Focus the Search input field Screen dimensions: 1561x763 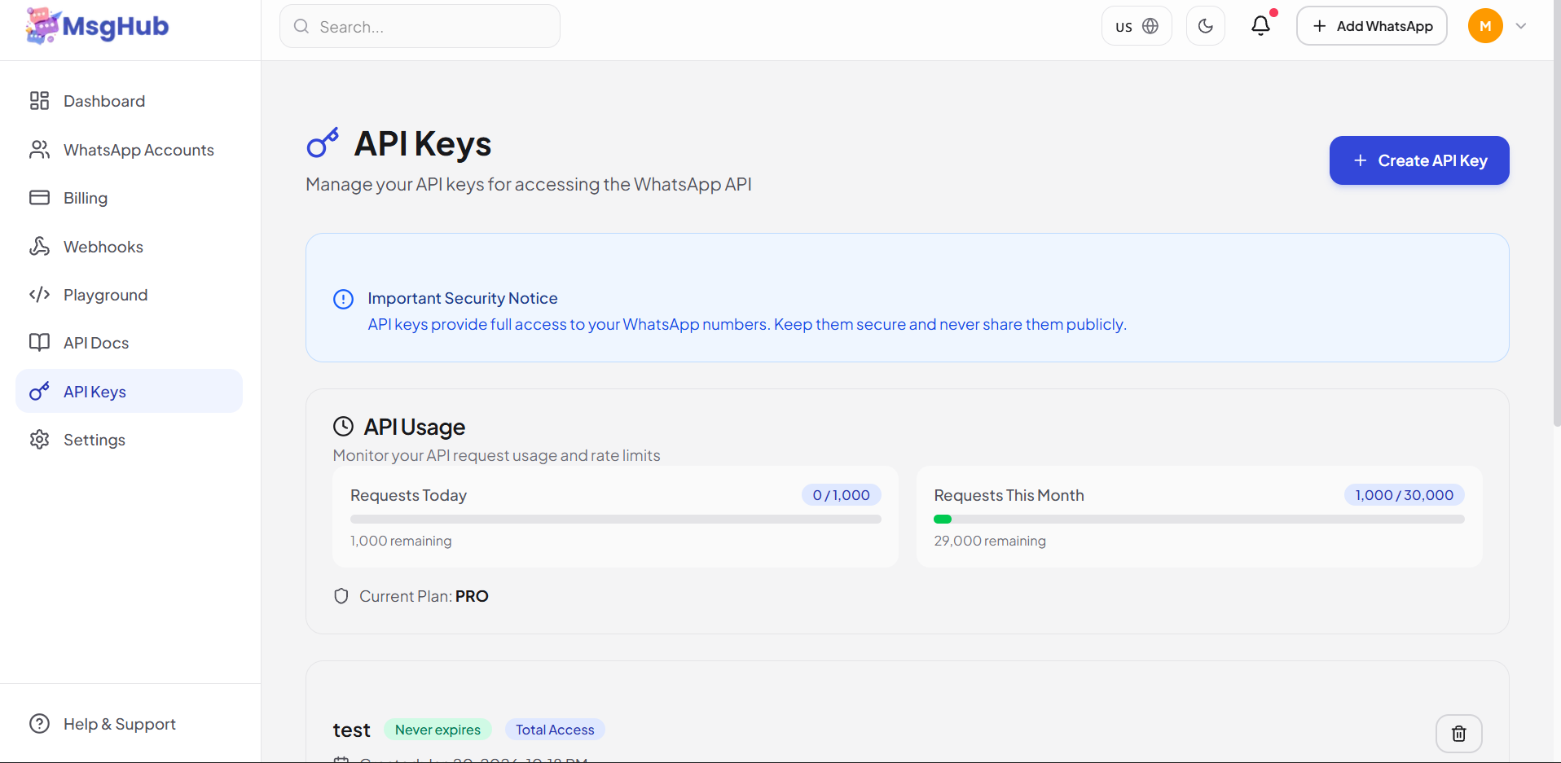click(420, 26)
